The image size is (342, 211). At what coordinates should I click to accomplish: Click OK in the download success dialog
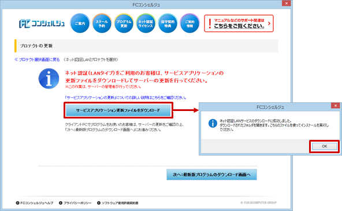(x=324, y=146)
